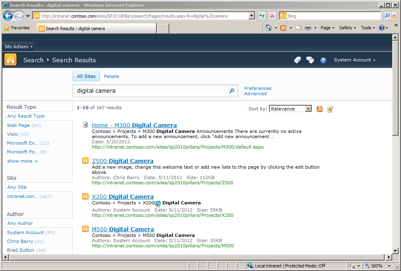Open a new blank browser tab
Image resolution: width=401 pixels, height=271 pixels.
(163, 29)
